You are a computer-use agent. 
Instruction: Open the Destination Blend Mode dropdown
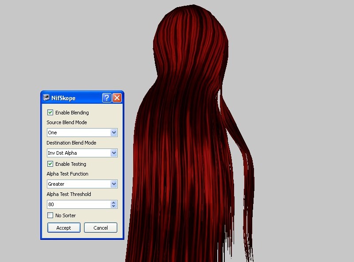pyautogui.click(x=82, y=153)
